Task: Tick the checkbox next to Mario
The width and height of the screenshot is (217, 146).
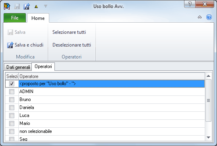Action: point(12,123)
